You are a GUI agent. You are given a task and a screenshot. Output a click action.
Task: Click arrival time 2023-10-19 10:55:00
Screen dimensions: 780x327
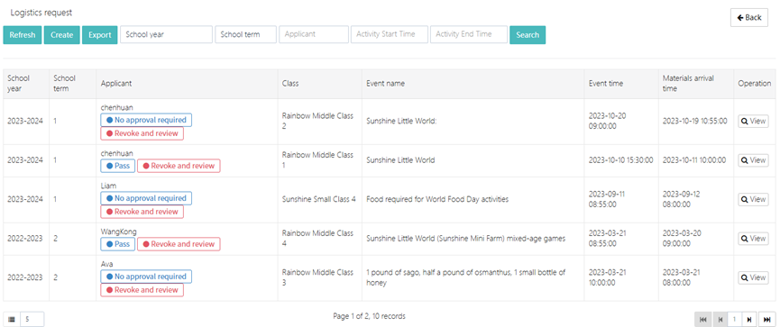(x=695, y=121)
